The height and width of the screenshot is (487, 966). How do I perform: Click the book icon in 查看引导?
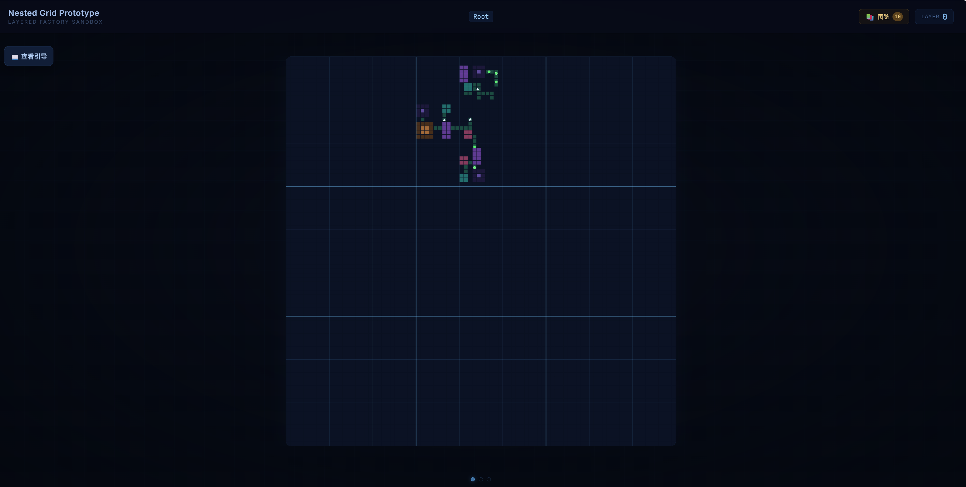click(15, 57)
